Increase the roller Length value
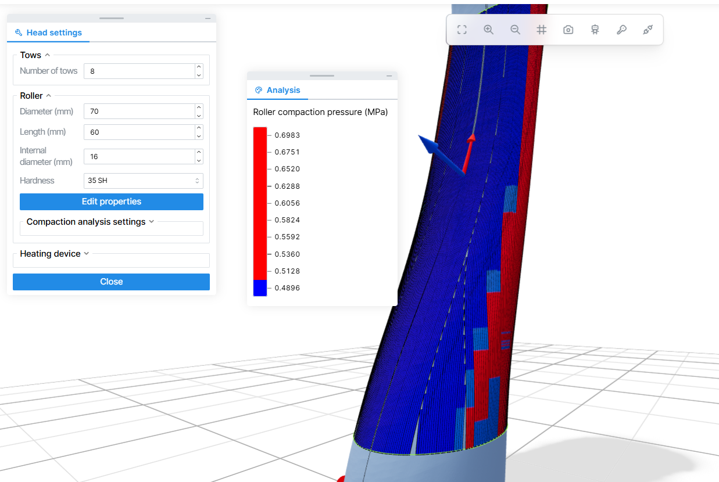The image size is (719, 482). click(x=199, y=128)
